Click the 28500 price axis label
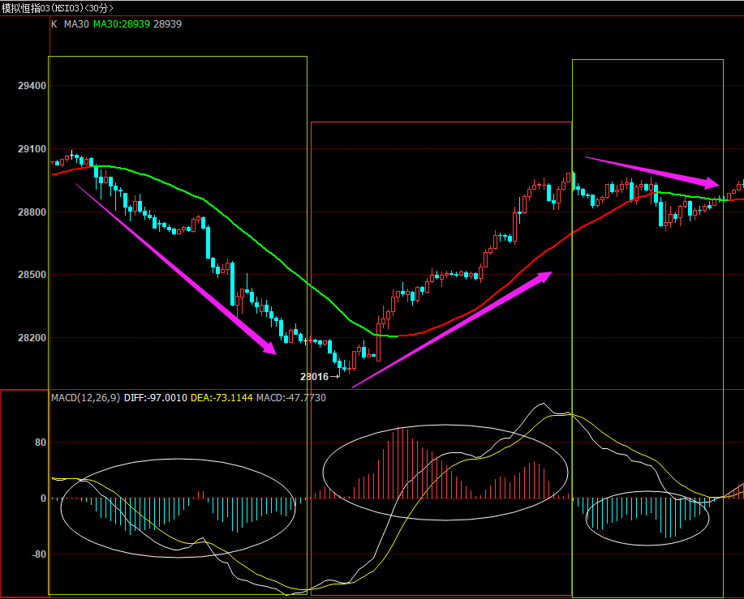744x599 pixels. 32,276
